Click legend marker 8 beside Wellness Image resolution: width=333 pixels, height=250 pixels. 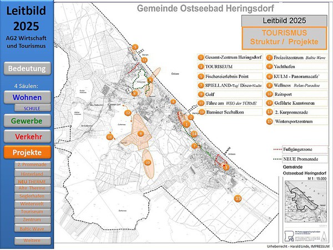[269, 85]
